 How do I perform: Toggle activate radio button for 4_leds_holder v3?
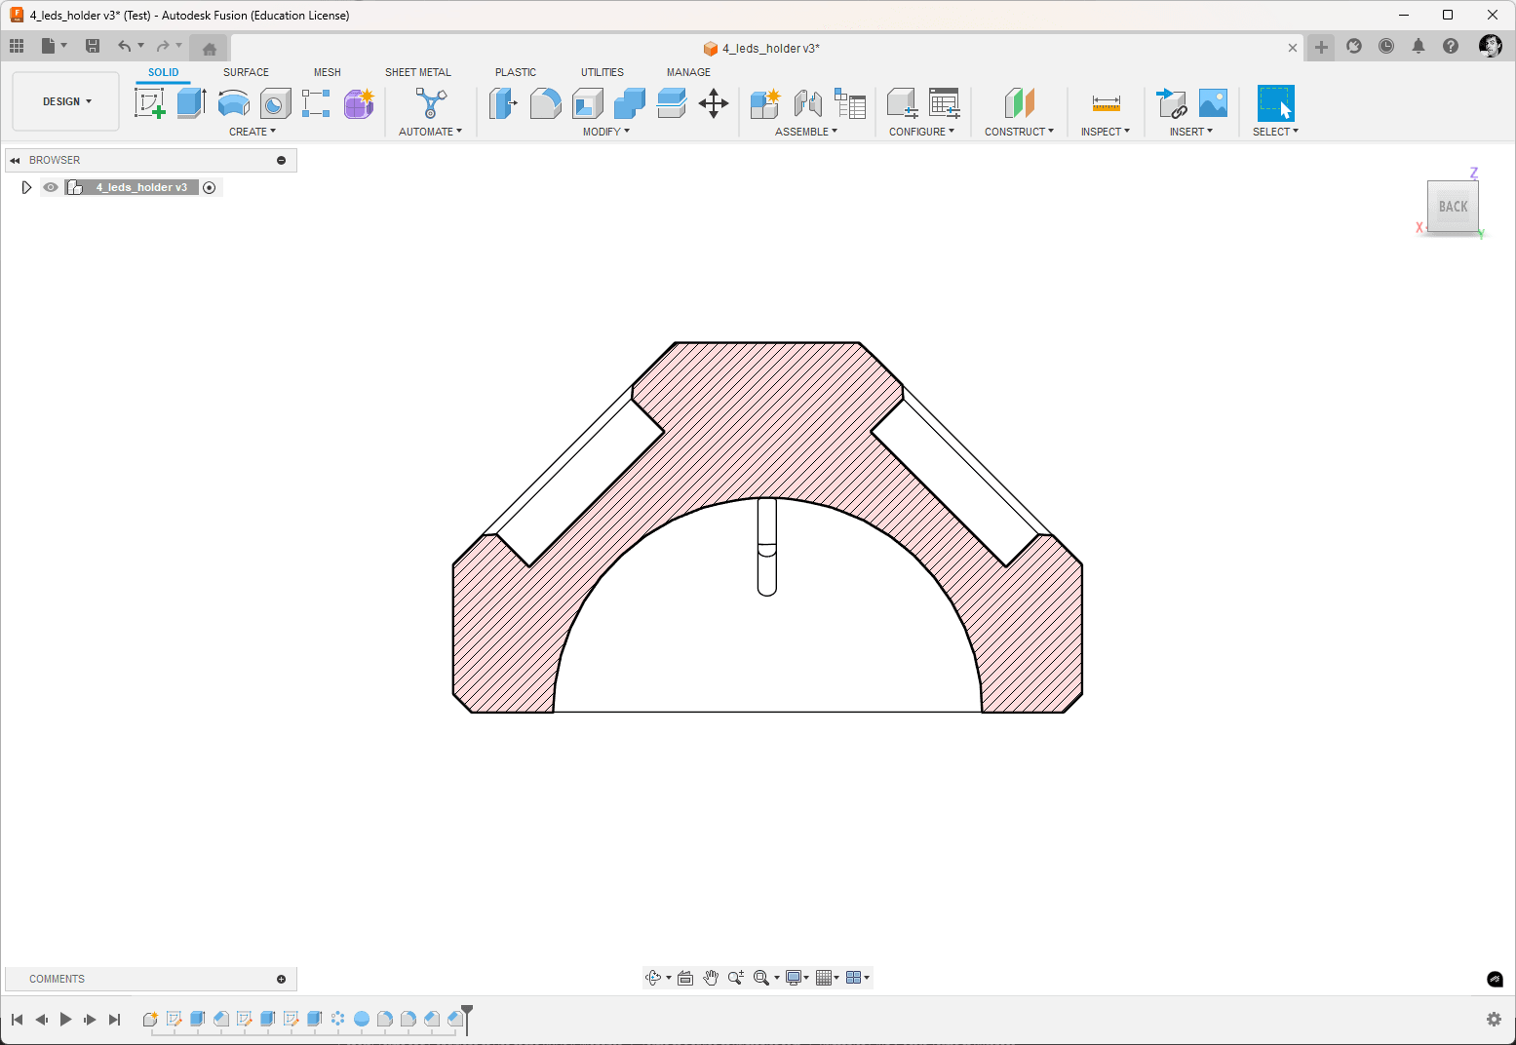coord(209,187)
